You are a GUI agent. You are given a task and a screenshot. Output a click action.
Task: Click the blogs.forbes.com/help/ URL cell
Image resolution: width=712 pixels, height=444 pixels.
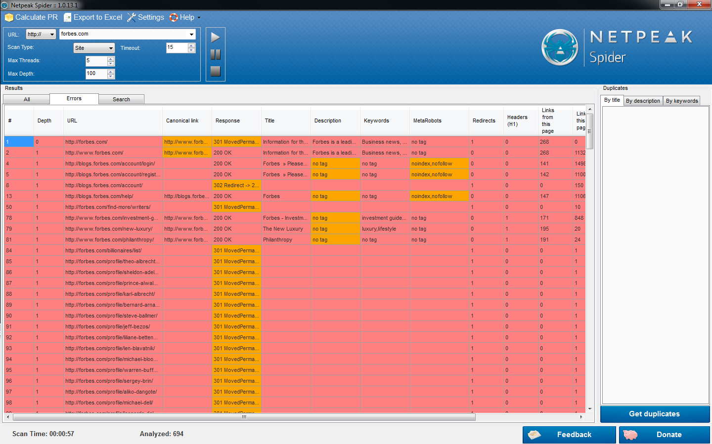tap(113, 196)
